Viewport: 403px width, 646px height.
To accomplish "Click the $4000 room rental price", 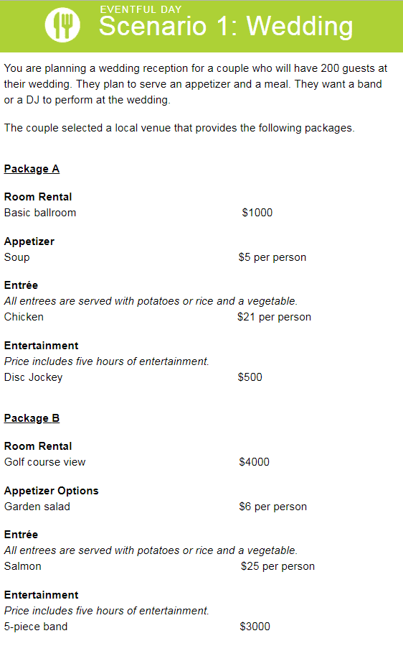I will [255, 462].
